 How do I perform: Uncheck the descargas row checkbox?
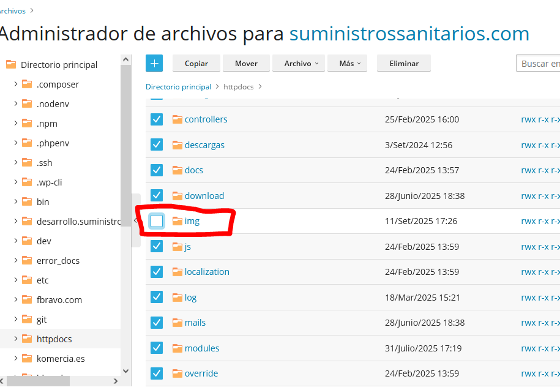coord(157,144)
